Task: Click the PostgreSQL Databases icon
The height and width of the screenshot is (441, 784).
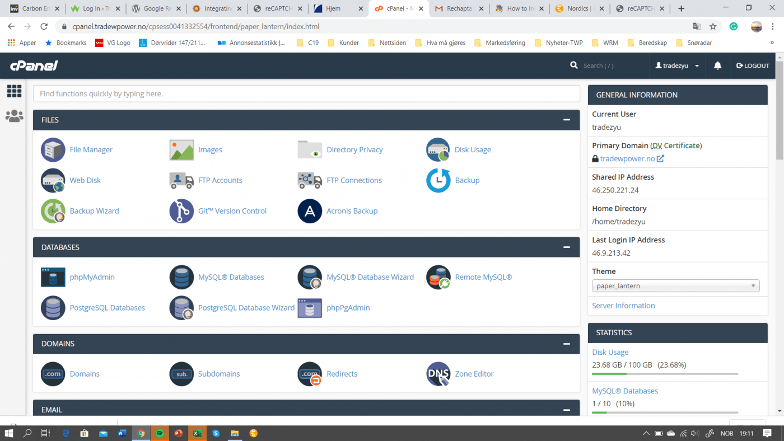Action: click(x=53, y=308)
